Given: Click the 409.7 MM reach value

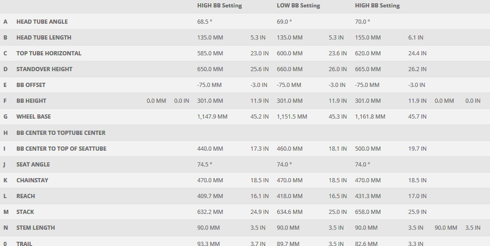Looking at the screenshot, I should (x=210, y=196).
